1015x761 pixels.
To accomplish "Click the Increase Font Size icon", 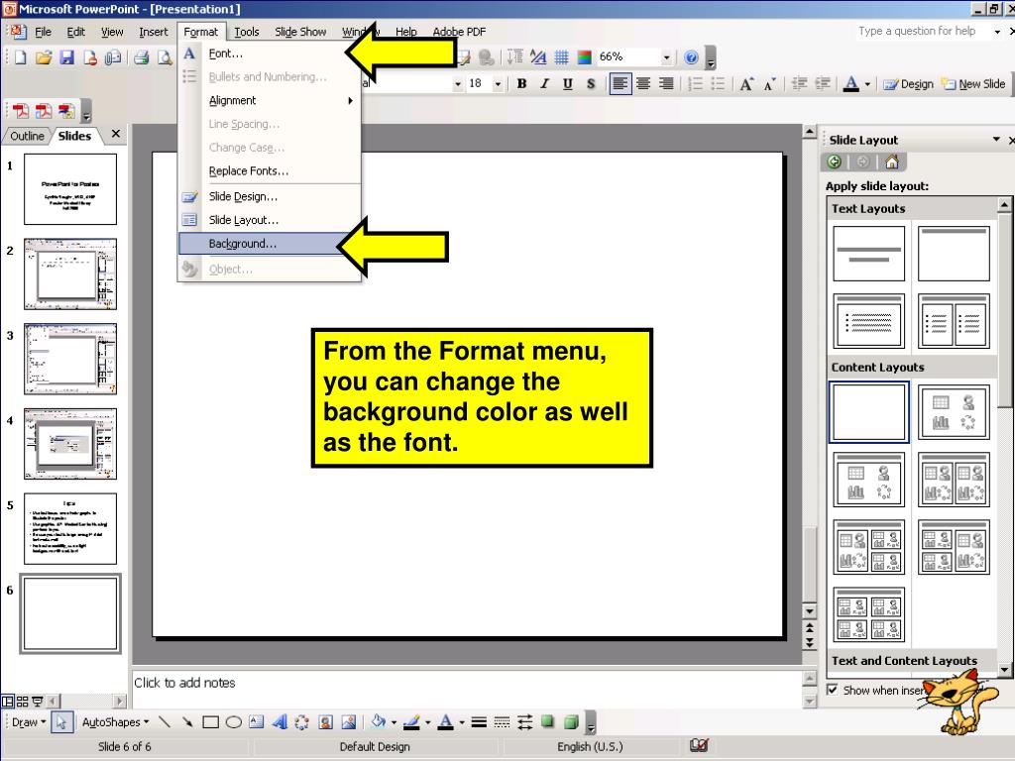I will [x=746, y=84].
